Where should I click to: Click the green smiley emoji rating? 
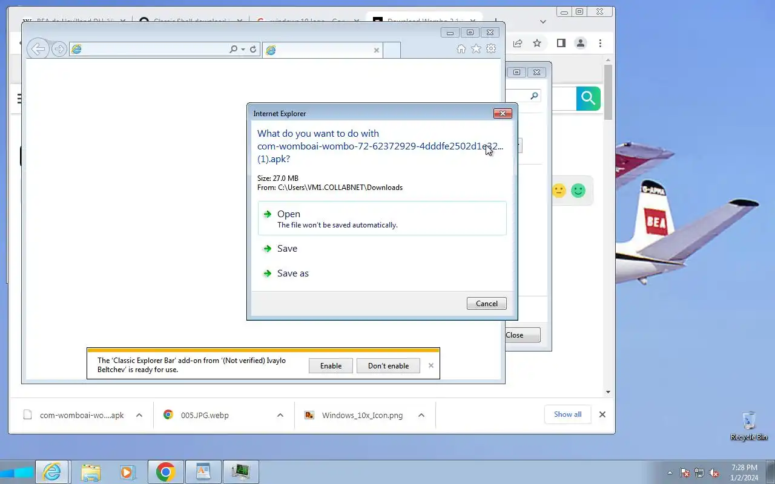578,191
